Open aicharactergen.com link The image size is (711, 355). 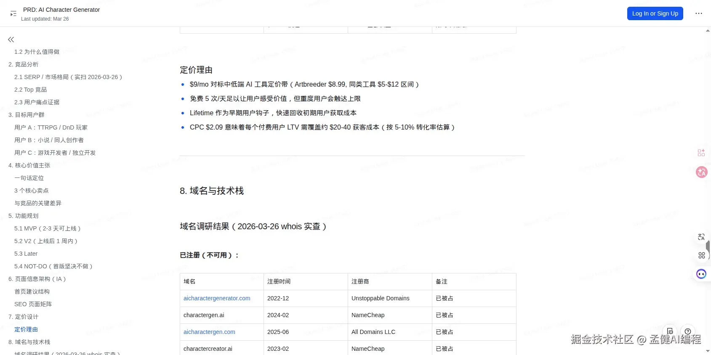coord(209,332)
